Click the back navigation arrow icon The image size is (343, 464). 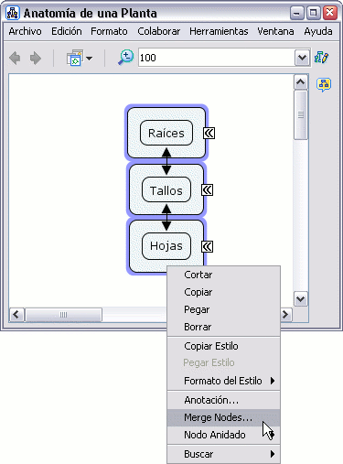(x=15, y=58)
